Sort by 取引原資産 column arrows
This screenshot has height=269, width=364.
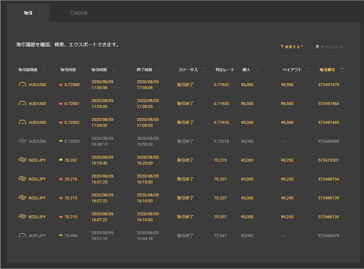[45, 70]
